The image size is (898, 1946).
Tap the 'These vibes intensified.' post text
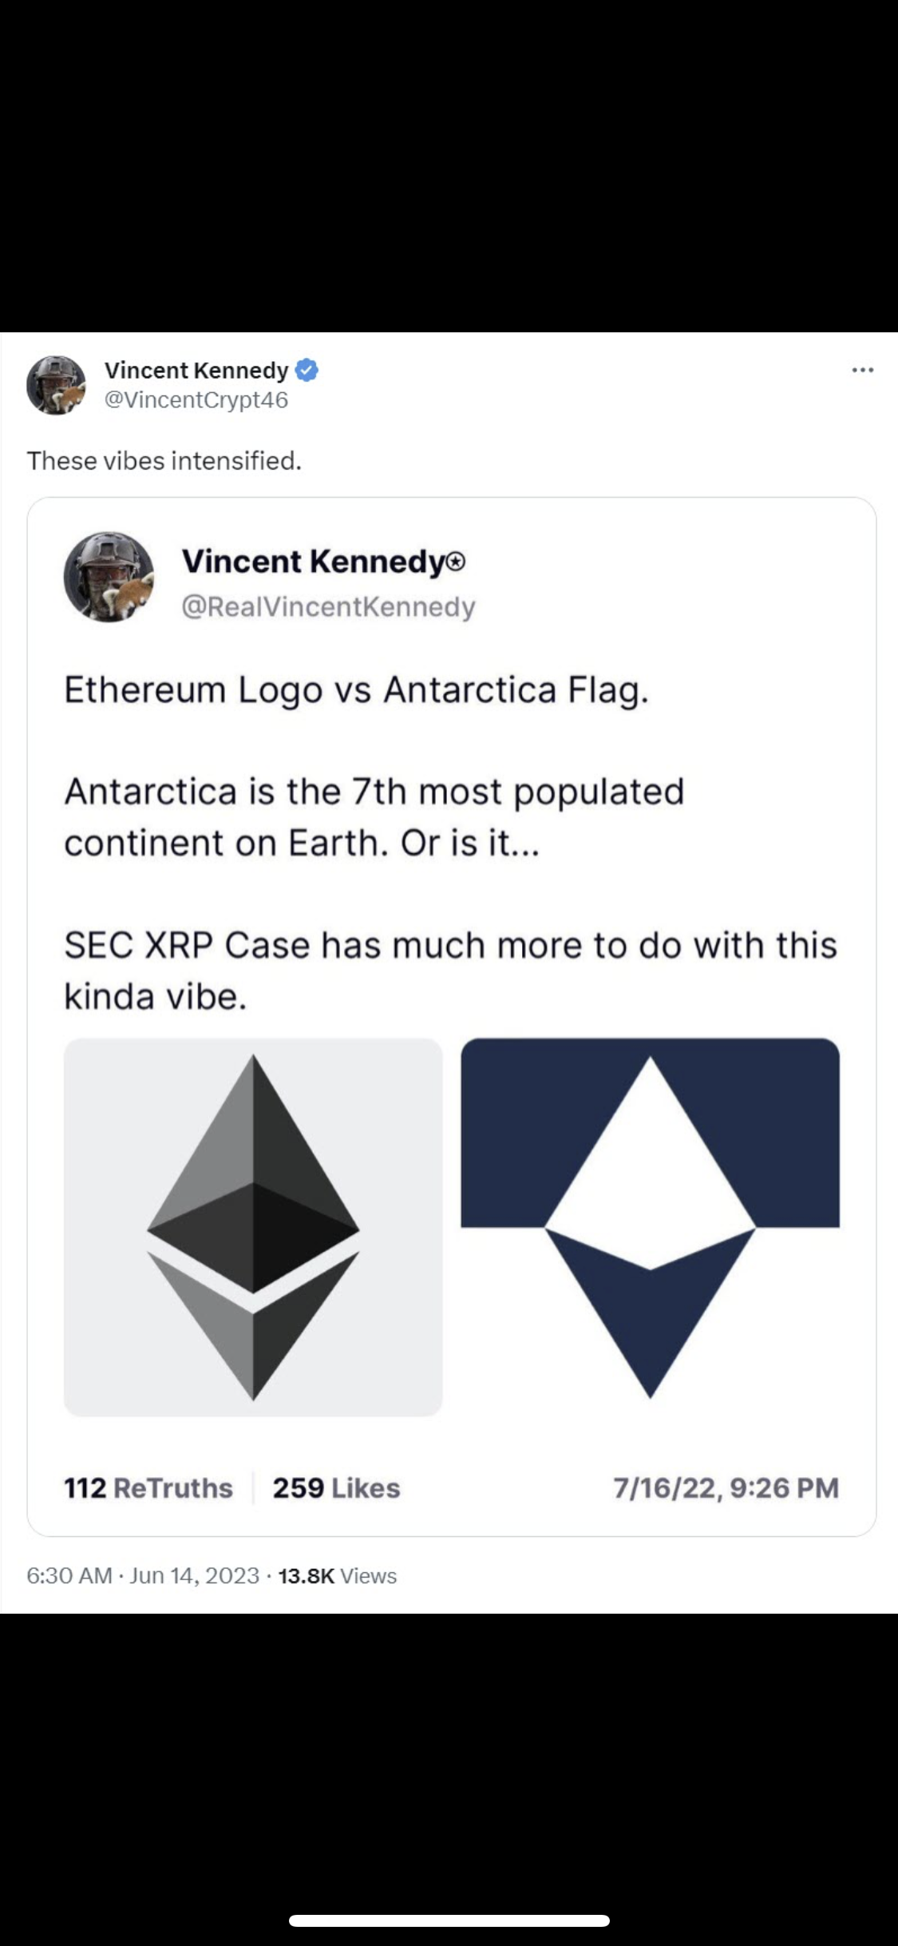click(164, 461)
